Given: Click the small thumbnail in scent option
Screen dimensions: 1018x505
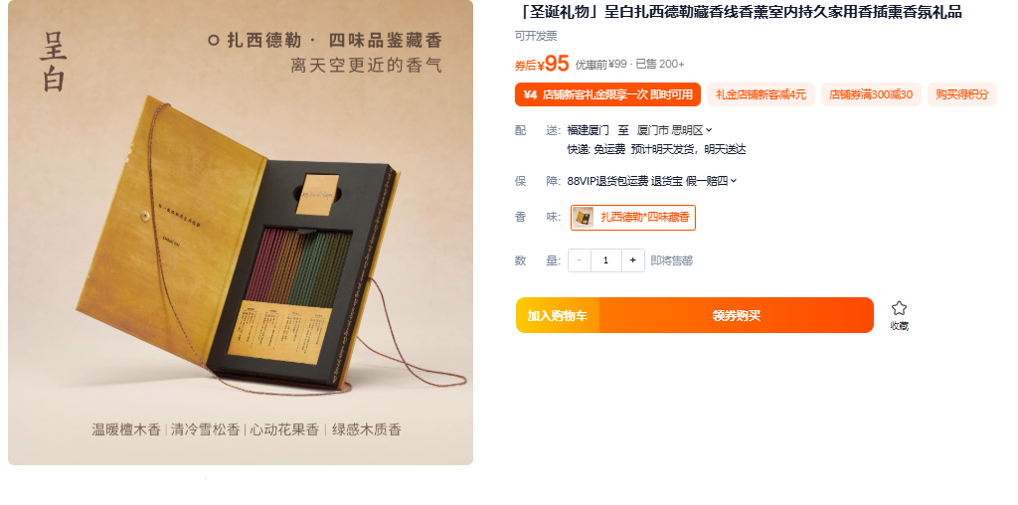Looking at the screenshot, I should (583, 218).
